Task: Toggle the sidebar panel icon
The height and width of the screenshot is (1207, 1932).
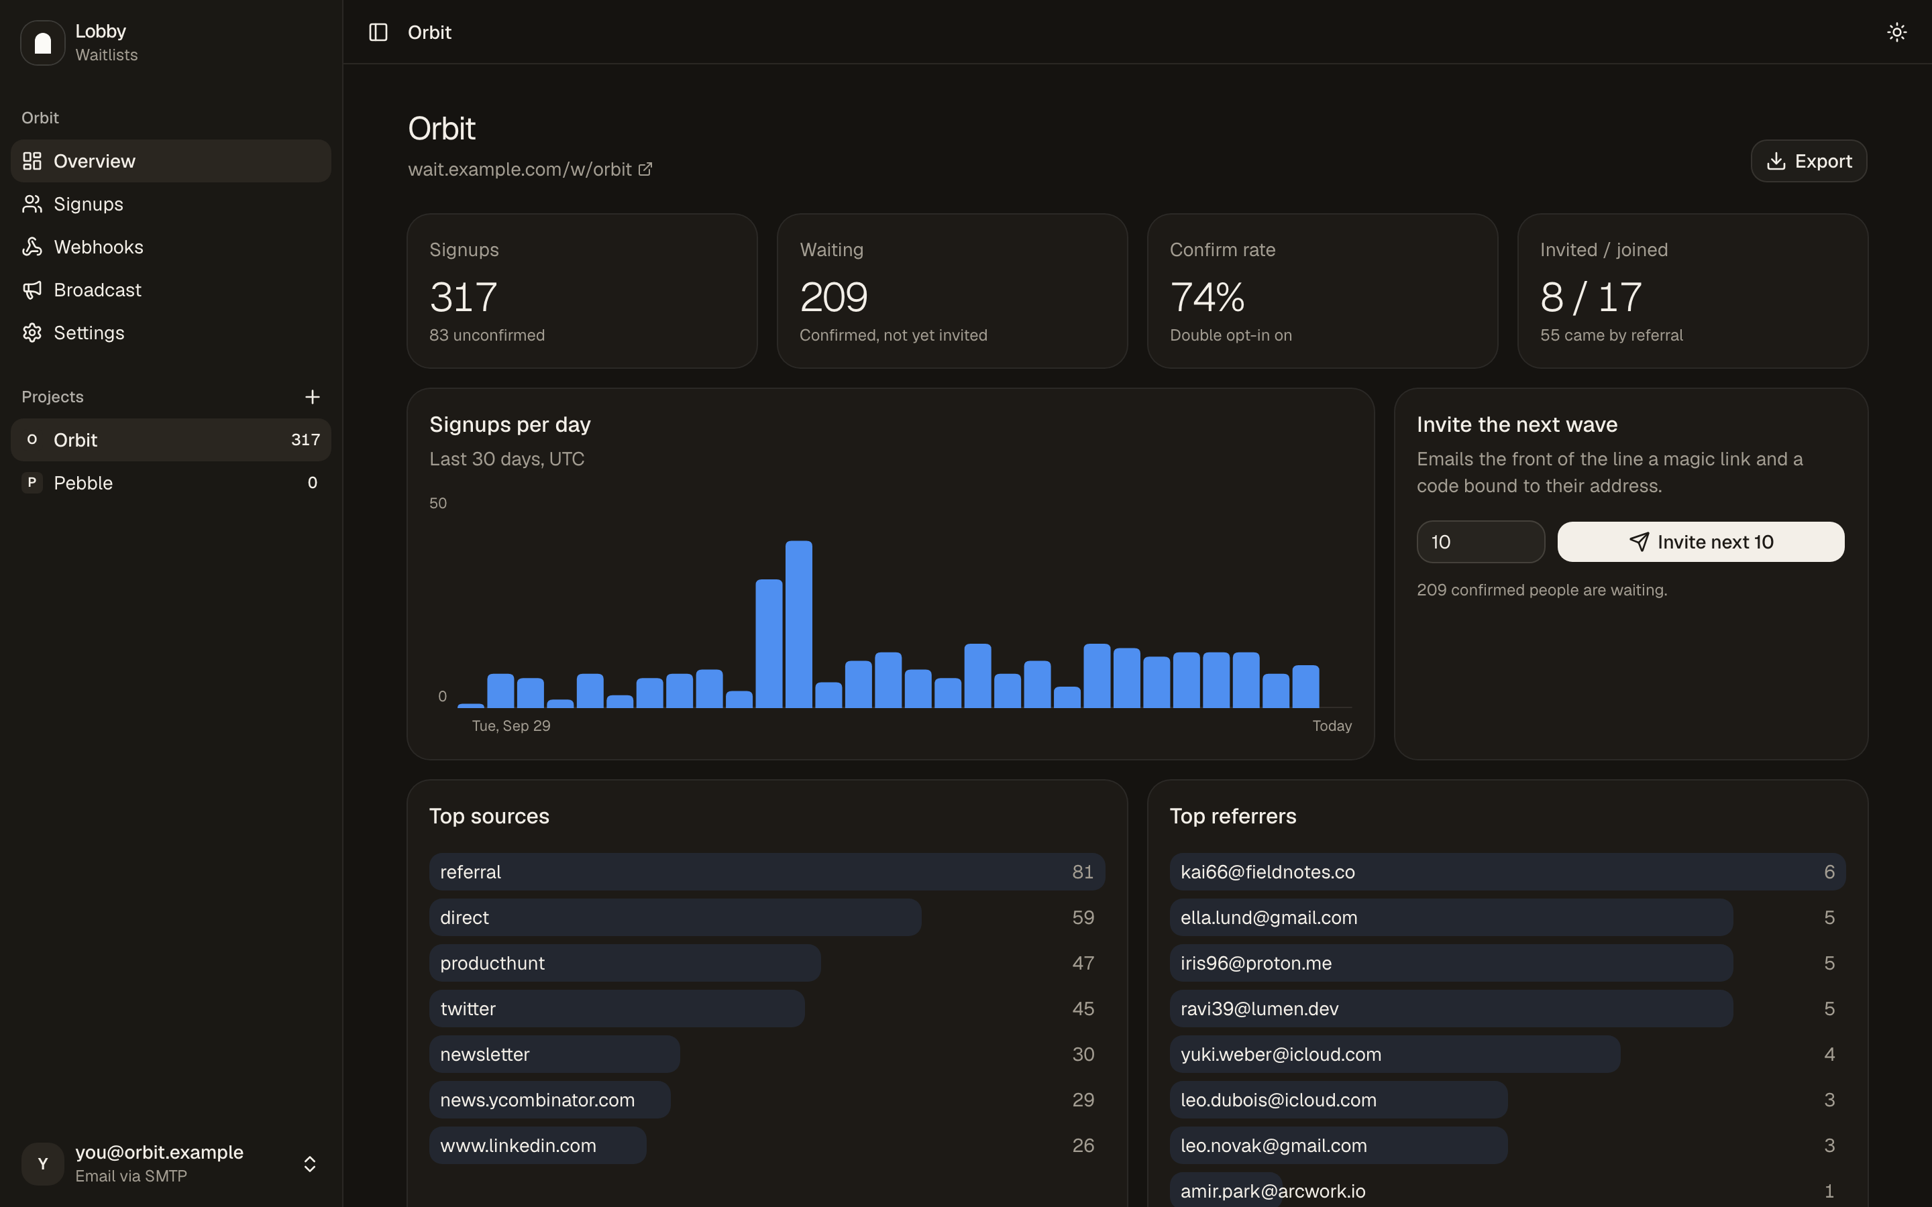Action: (378, 32)
